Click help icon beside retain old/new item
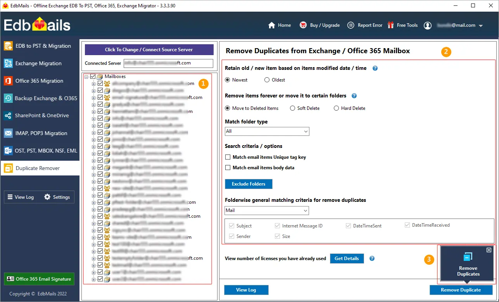 [x=375, y=68]
